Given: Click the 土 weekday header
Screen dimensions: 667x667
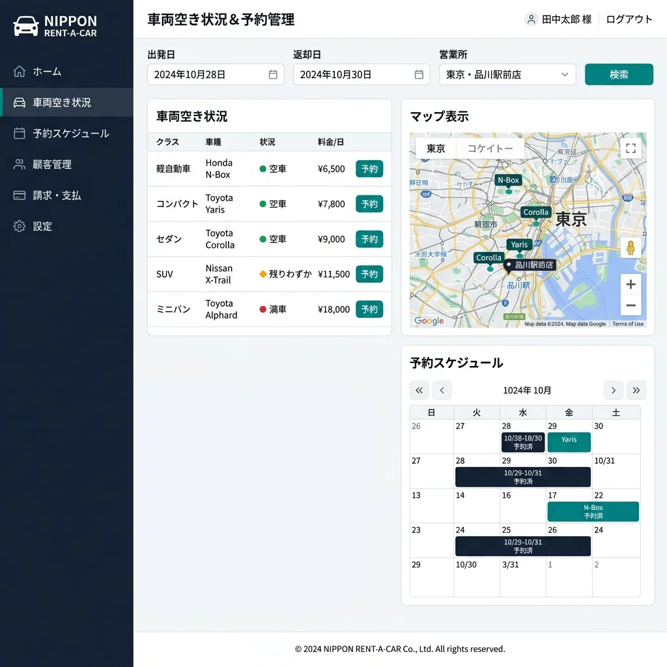Looking at the screenshot, I should pyautogui.click(x=616, y=412).
